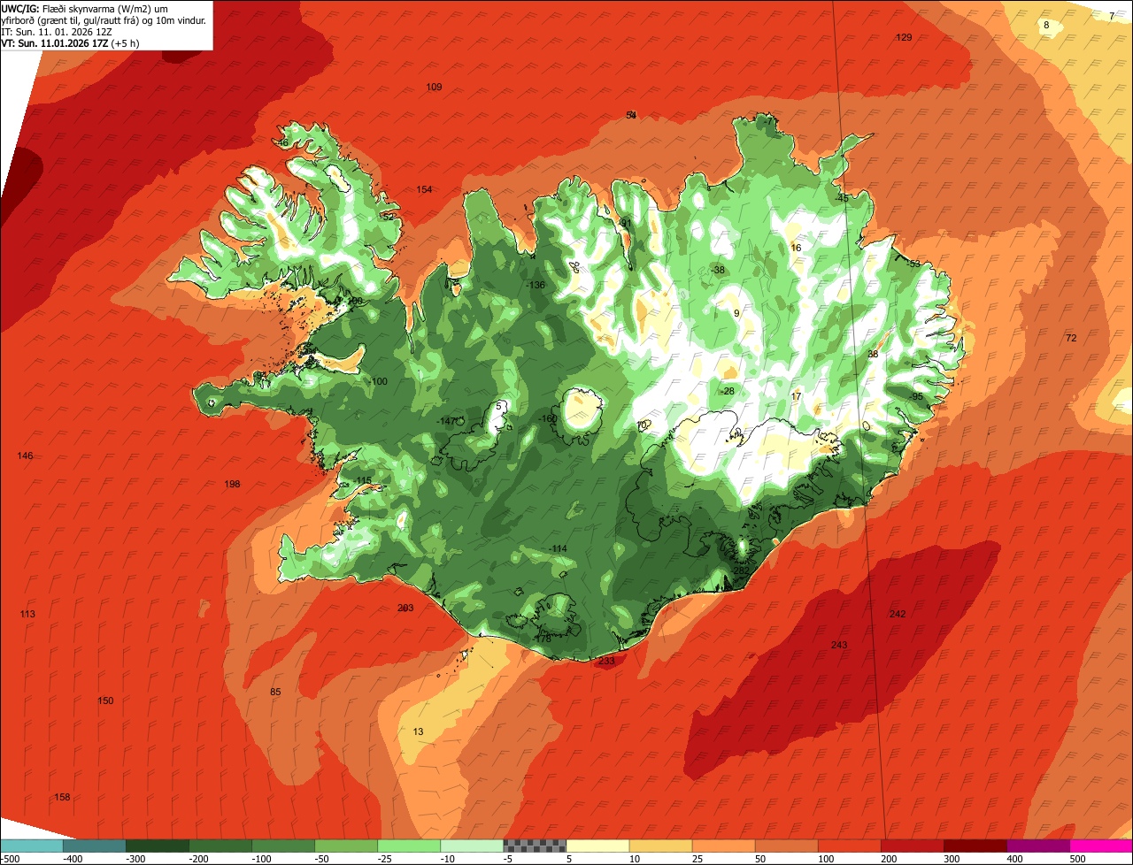
Task: Select the red-orange swatch between 100 and 200
Action: [849, 846]
